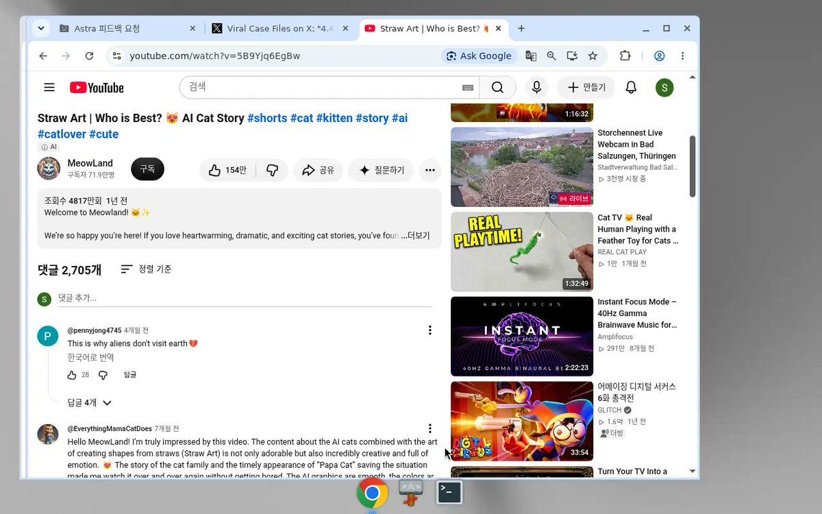Click 답글 reply on pennyjong4745's comment
This screenshot has width=822, height=514.
[x=130, y=375]
